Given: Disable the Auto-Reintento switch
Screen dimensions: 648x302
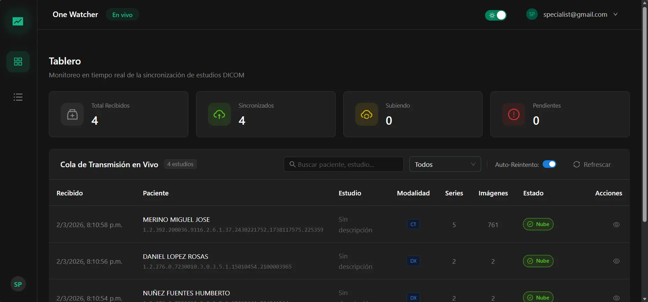Looking at the screenshot, I should point(549,164).
